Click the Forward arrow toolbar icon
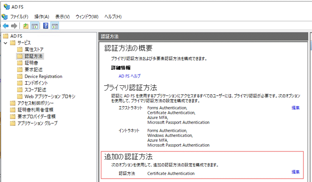The height and width of the screenshot is (182, 312). tap(14, 26)
